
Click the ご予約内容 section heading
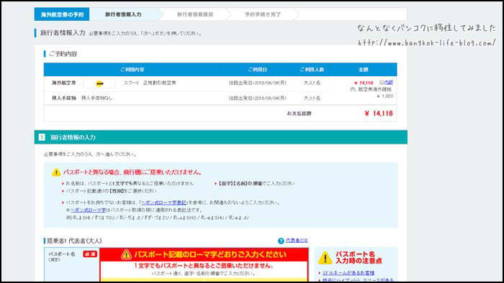coord(63,54)
